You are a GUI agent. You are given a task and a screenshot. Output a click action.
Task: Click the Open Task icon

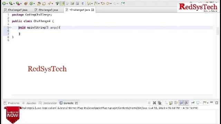[x=44, y=4]
